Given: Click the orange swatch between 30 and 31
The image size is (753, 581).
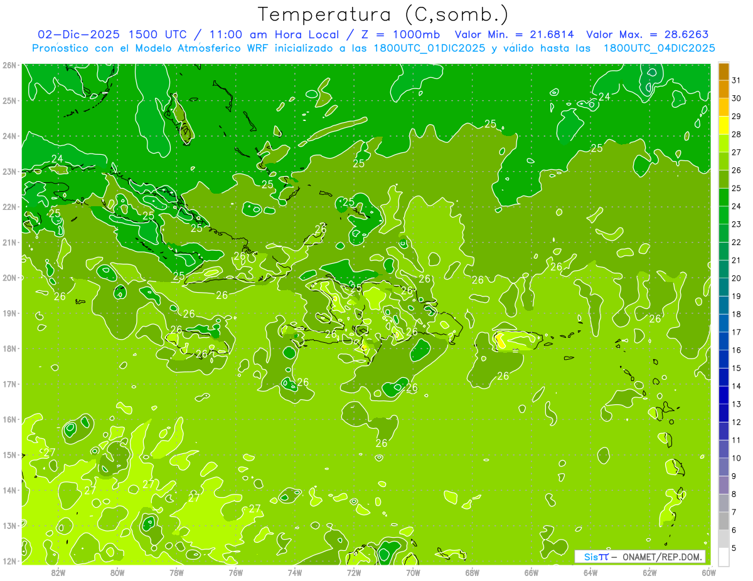Looking at the screenshot, I should click(x=724, y=90).
